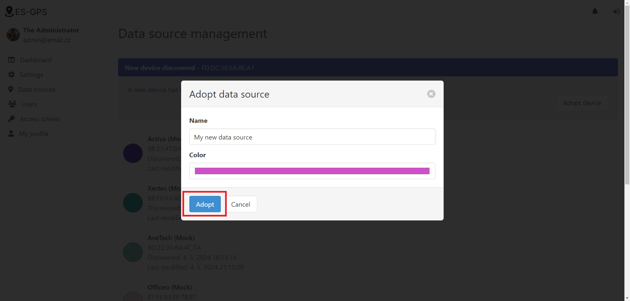630x301 pixels.
Task: Click the Users group icon
Action: [x=12, y=104]
